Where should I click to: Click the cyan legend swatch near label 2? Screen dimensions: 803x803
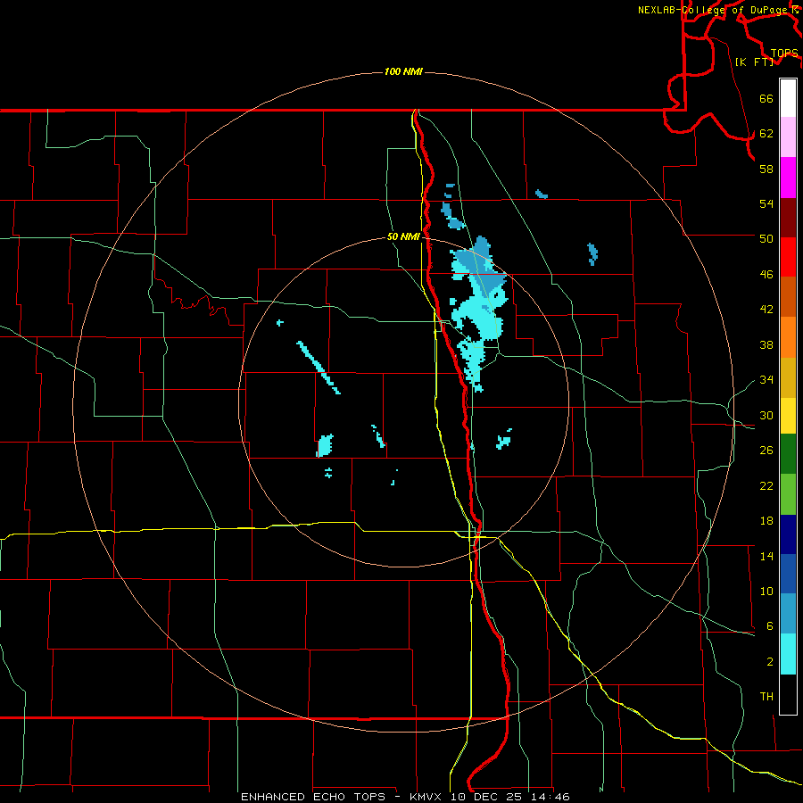coord(788,654)
